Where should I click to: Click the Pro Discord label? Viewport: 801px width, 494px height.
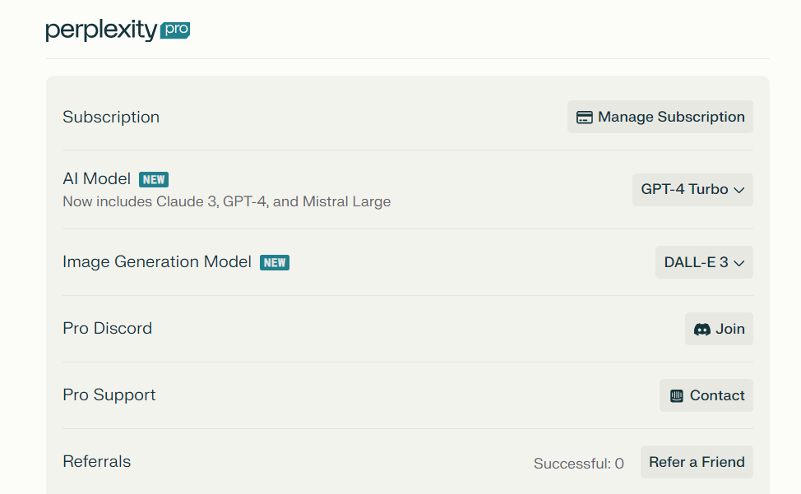pyautogui.click(x=107, y=328)
